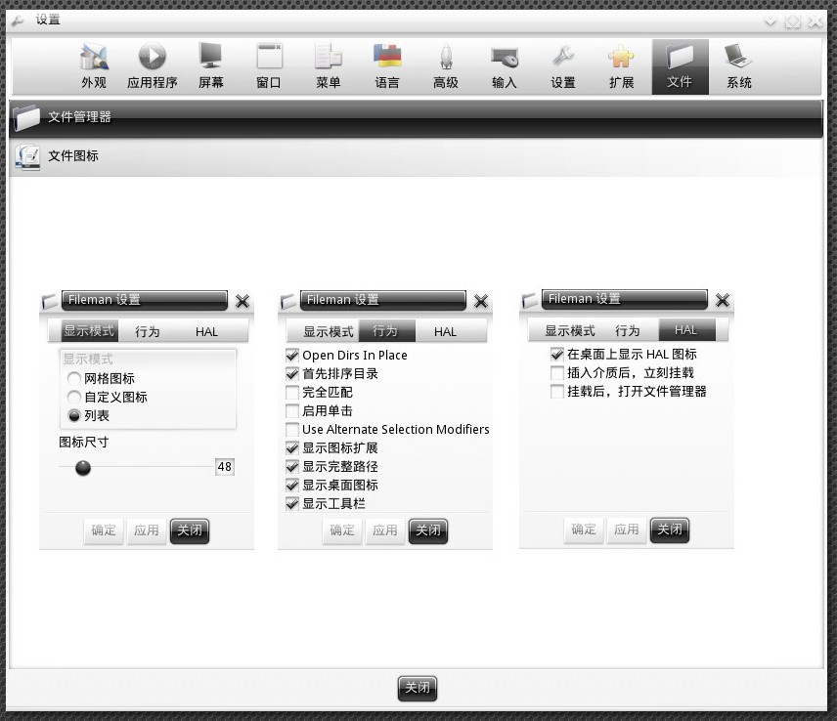Click 关闭 in the right Fileman dialog

pyautogui.click(x=670, y=530)
